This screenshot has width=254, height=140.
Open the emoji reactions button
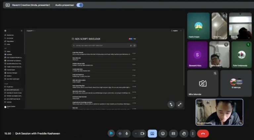point(163,133)
